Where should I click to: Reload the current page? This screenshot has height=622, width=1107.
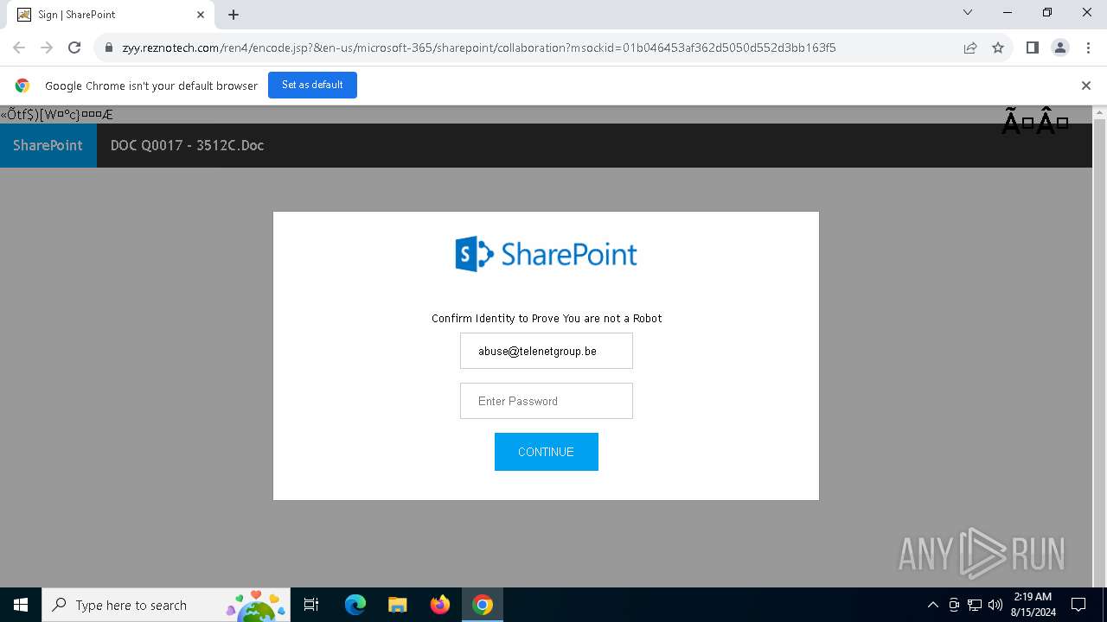[74, 48]
